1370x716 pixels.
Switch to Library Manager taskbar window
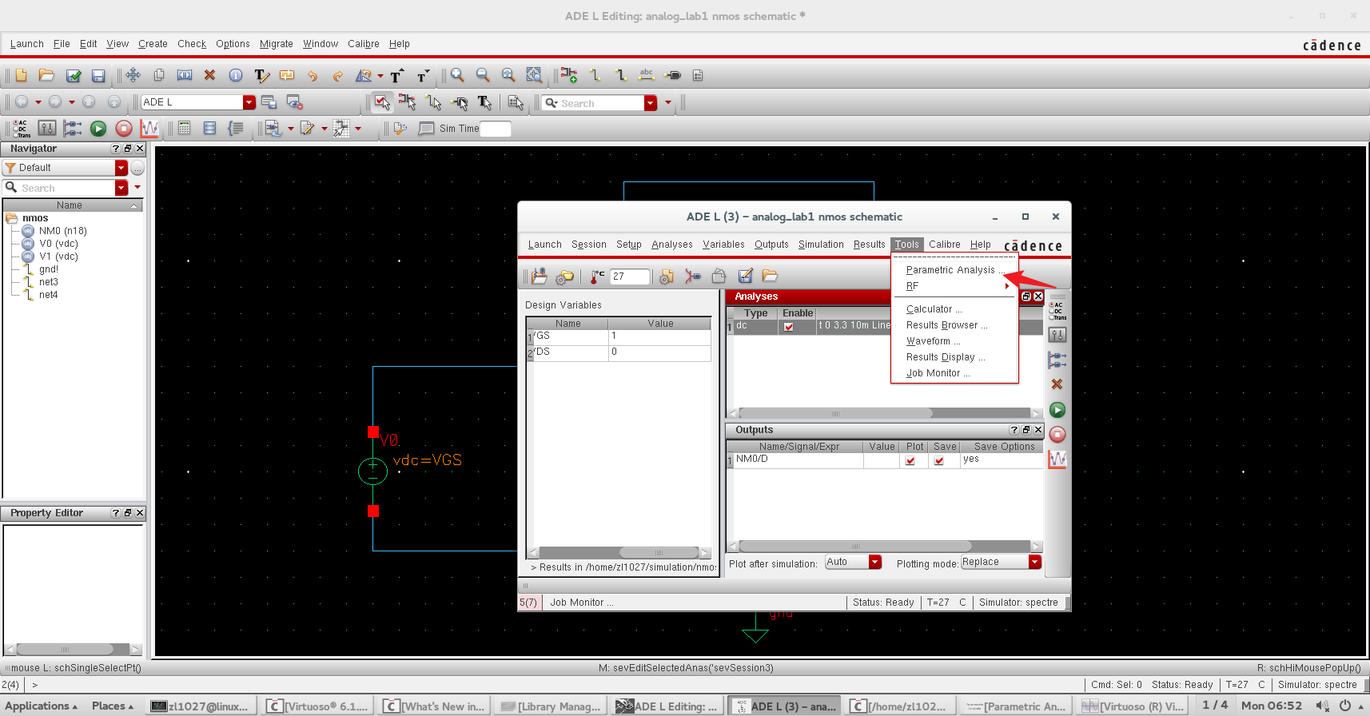pyautogui.click(x=551, y=706)
